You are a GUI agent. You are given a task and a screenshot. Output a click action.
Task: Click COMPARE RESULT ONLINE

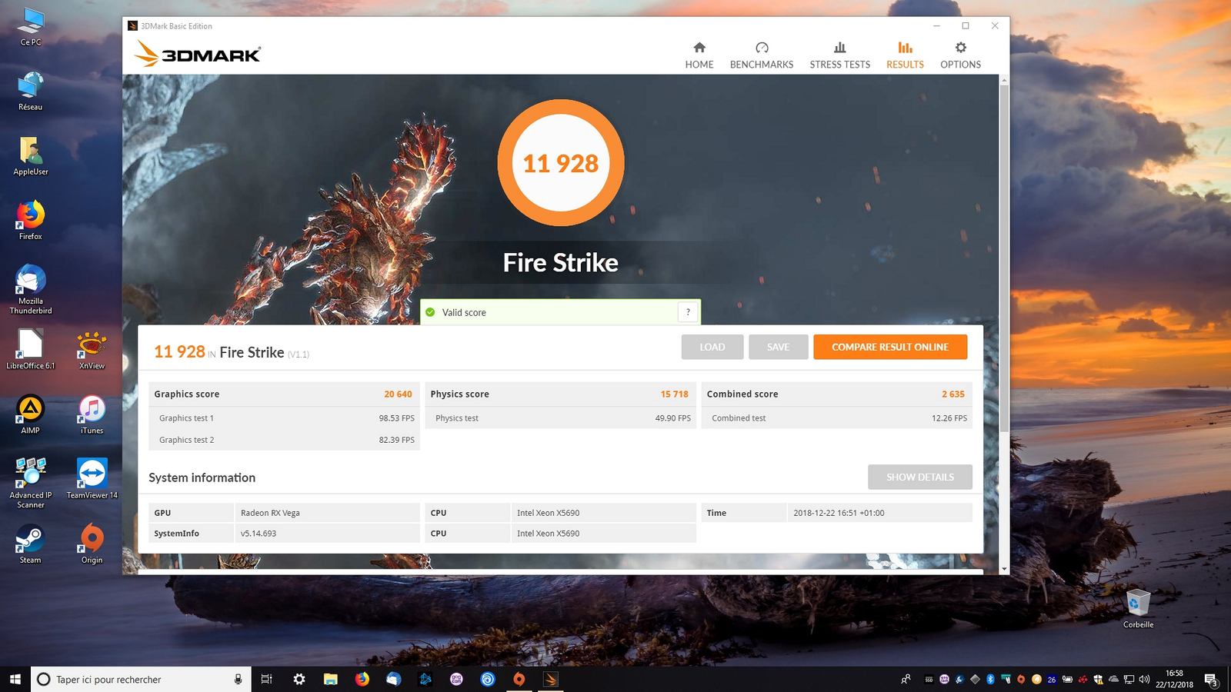[890, 347]
